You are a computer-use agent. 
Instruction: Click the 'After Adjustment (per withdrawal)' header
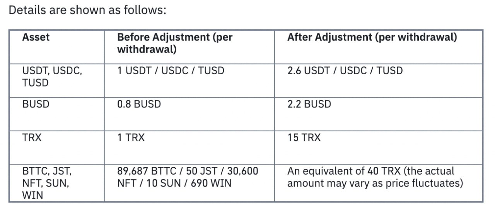pos(372,37)
